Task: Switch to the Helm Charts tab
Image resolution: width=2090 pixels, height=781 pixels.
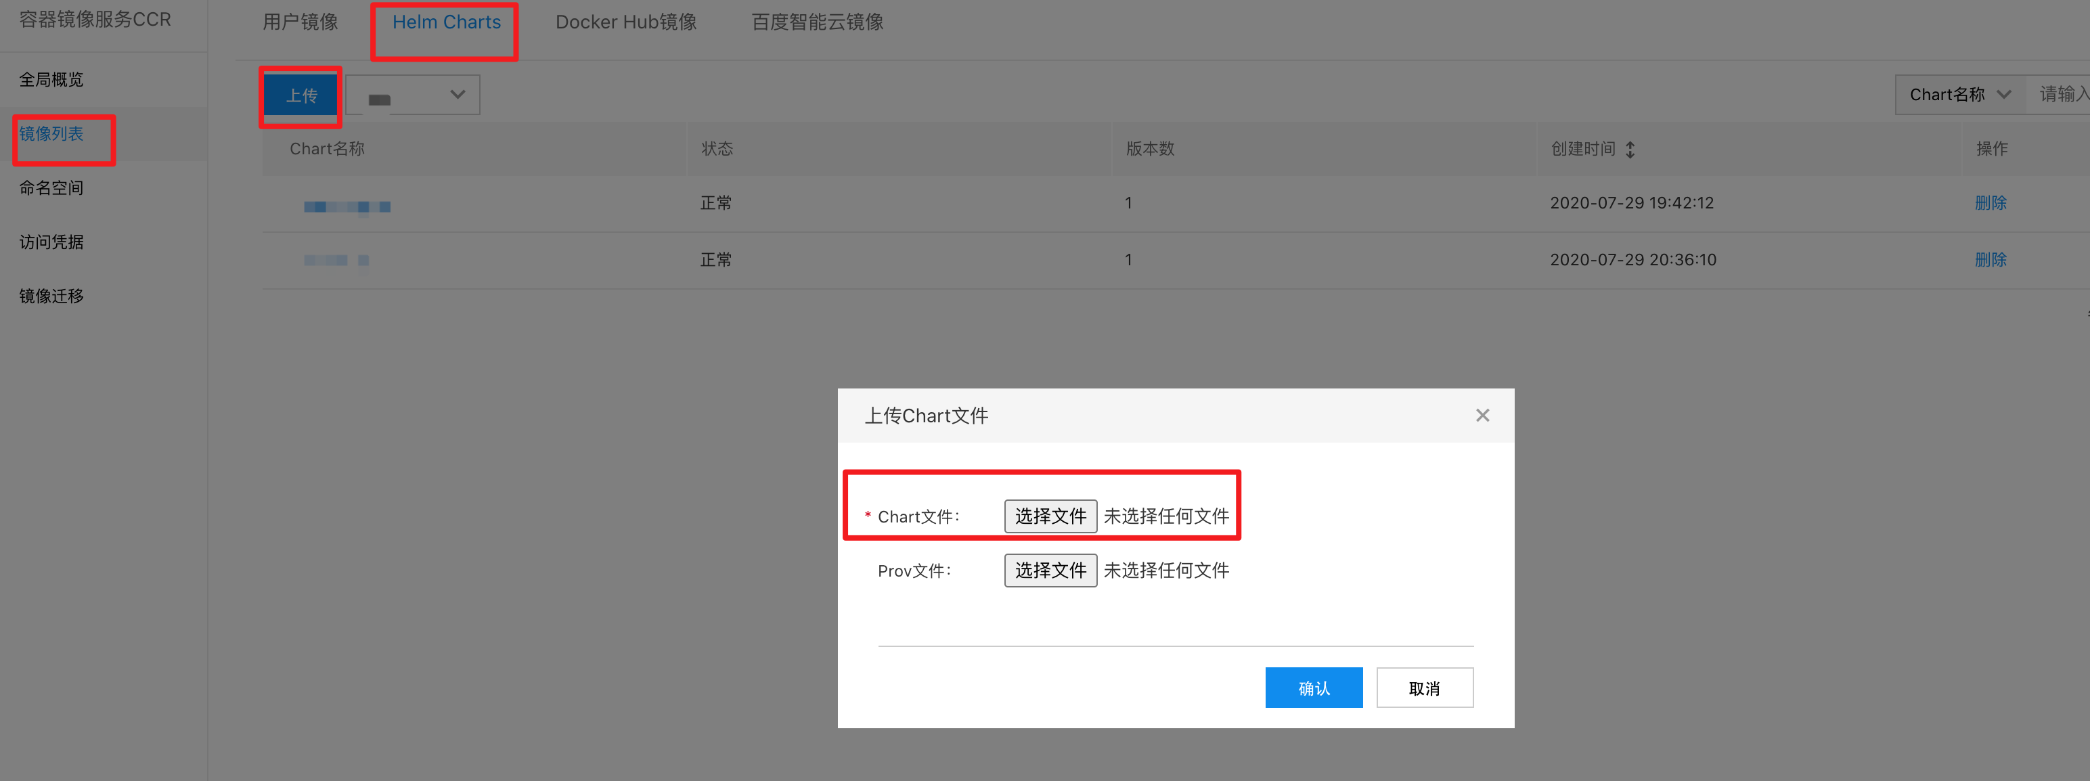Action: point(446,22)
